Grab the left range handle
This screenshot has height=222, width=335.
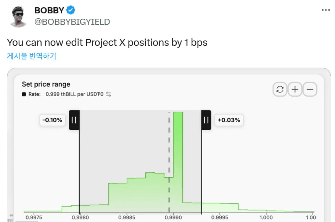click(74, 120)
